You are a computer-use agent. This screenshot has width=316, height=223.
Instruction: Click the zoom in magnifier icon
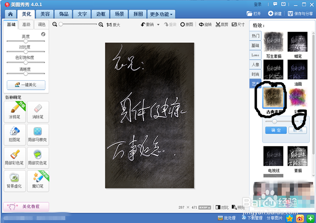click(101, 24)
